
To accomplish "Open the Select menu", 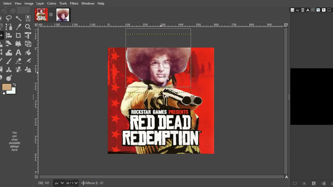I will coord(7,3).
